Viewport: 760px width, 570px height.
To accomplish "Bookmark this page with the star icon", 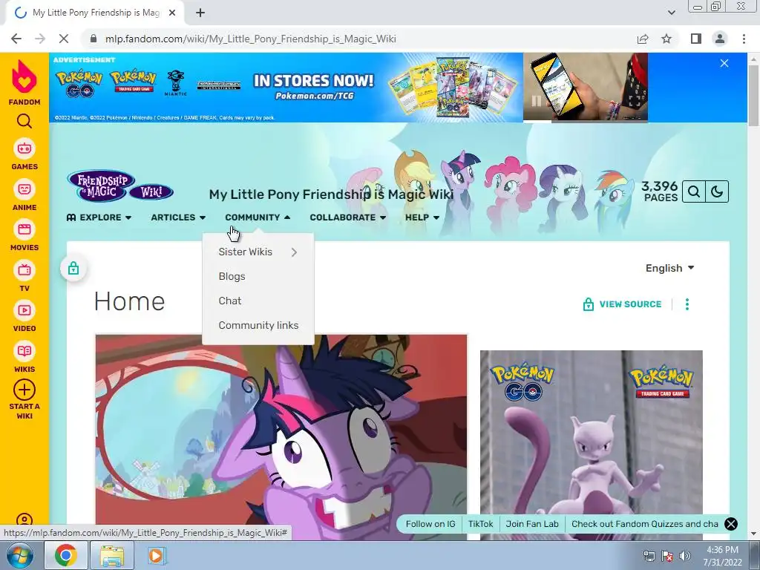I will point(666,39).
